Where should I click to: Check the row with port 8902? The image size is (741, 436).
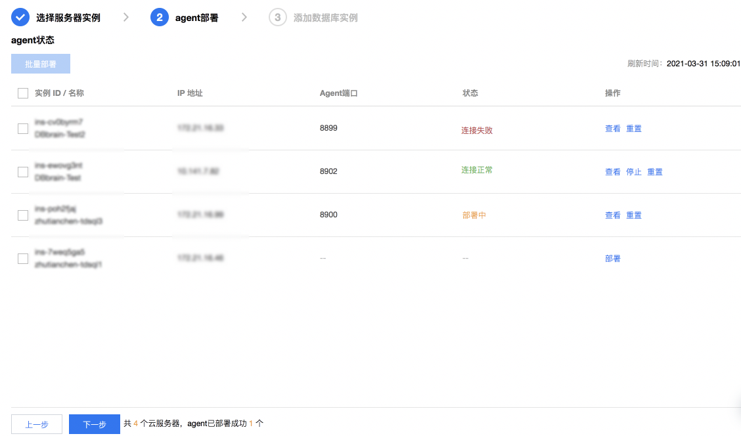point(23,172)
